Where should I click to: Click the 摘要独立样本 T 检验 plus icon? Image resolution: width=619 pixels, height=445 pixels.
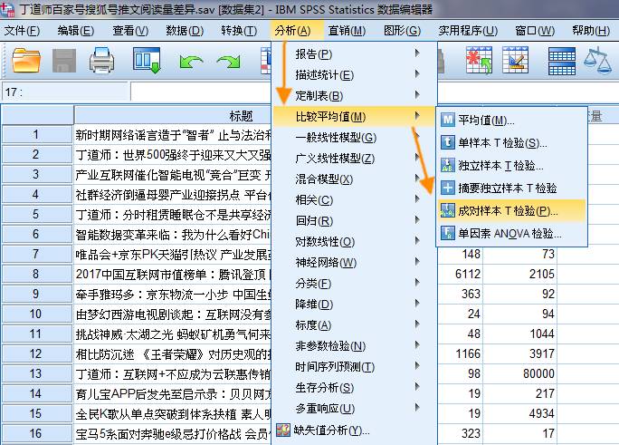pyautogui.click(x=448, y=188)
